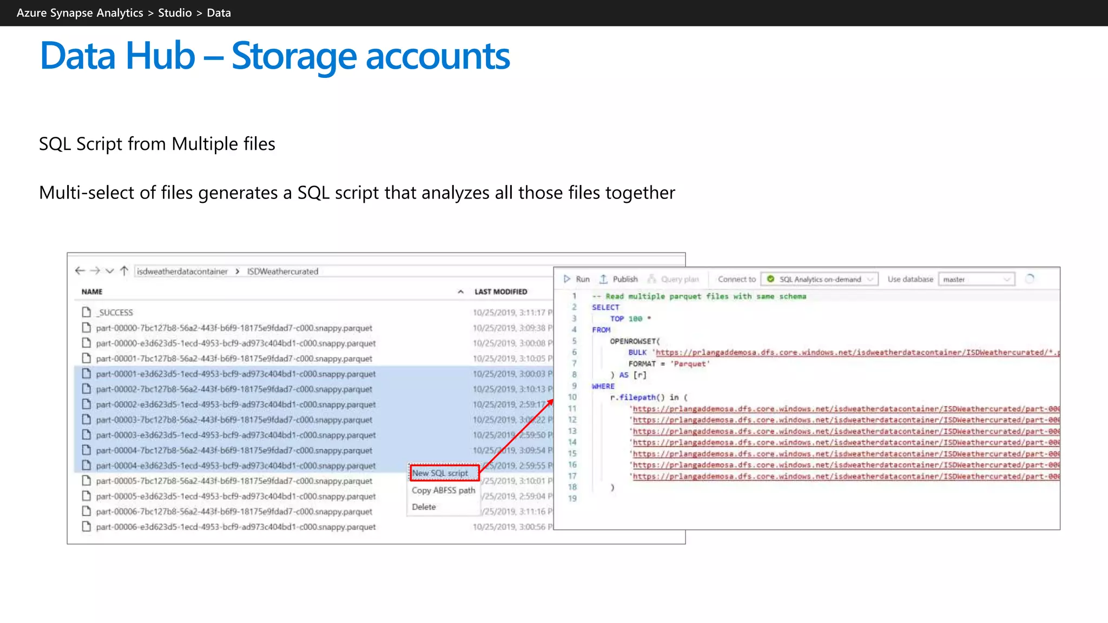
Task: Click the SELECT keyword on line 2
Action: [605, 307]
